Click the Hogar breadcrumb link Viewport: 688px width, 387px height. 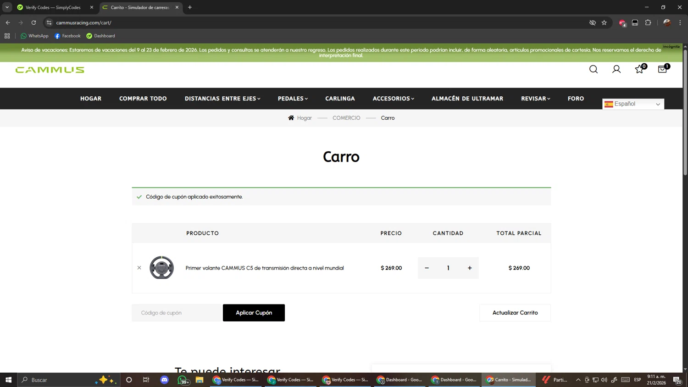(x=304, y=118)
